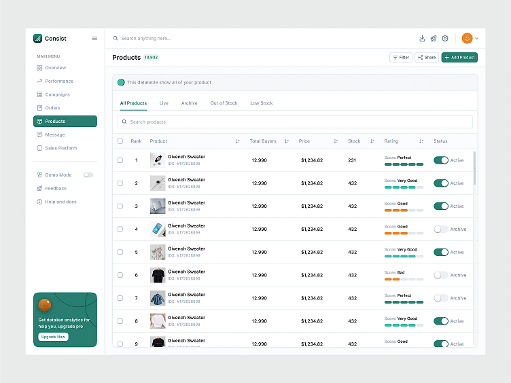Open settings via the gear icon

(445, 39)
